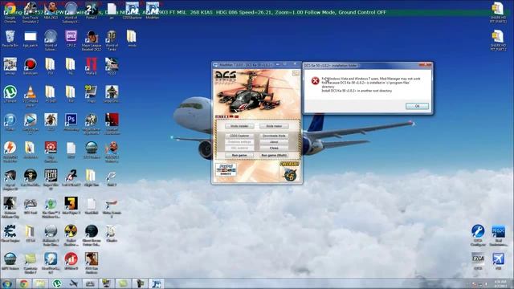Click the Mods maker button in ModMan
514x289 pixels.
click(274, 126)
